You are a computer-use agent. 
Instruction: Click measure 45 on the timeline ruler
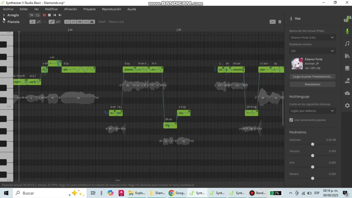(179, 30)
